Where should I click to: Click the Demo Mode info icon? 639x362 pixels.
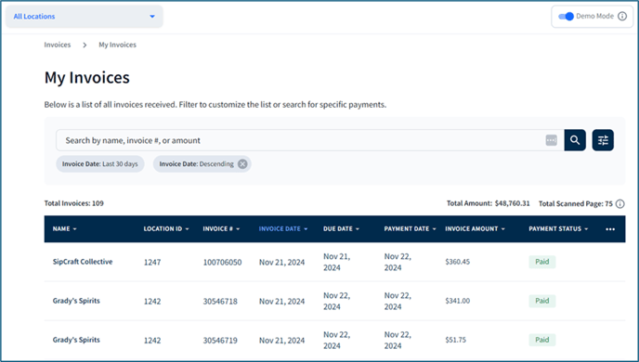(622, 17)
